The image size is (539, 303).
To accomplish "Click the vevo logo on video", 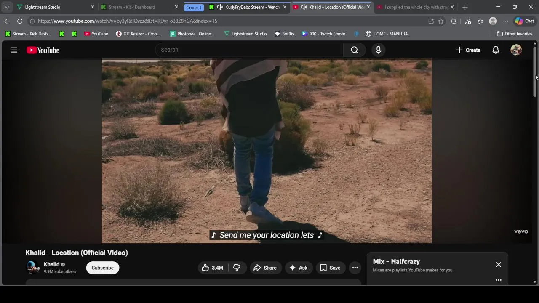I will 521,231.
